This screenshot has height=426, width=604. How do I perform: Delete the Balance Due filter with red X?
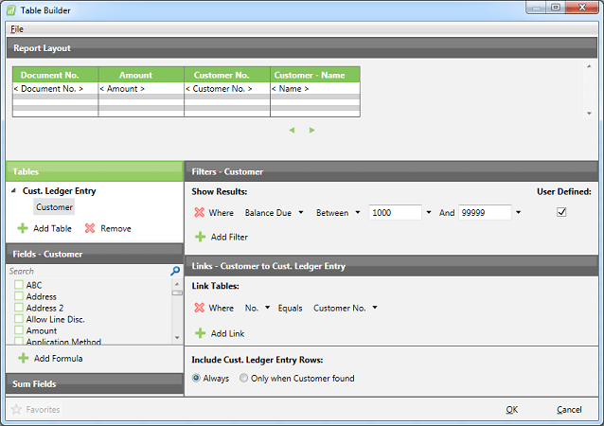point(199,213)
